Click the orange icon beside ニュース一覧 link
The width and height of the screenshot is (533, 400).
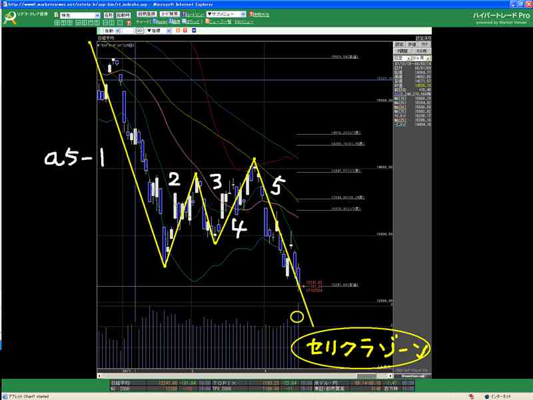(207, 21)
